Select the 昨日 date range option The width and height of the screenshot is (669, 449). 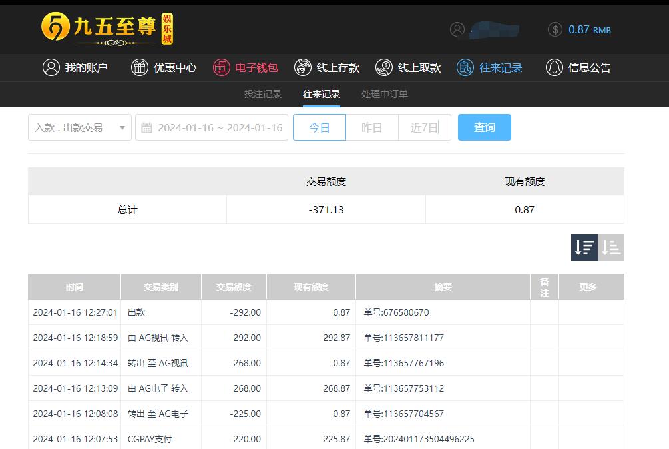(x=371, y=127)
